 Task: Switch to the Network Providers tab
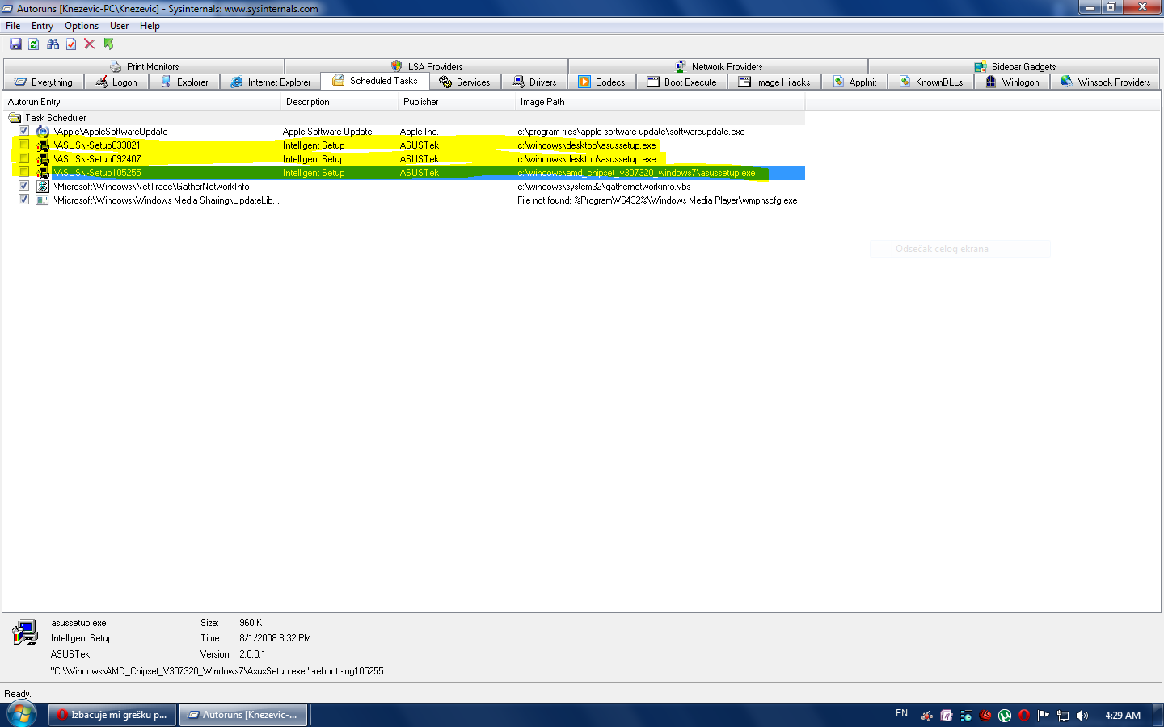pos(719,66)
